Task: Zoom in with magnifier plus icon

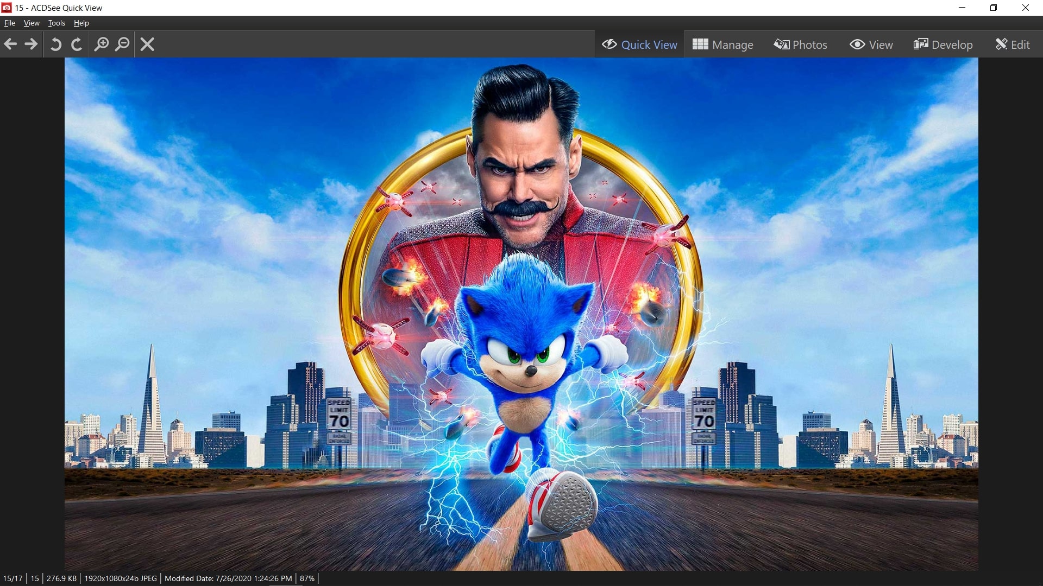Action: 102,44
